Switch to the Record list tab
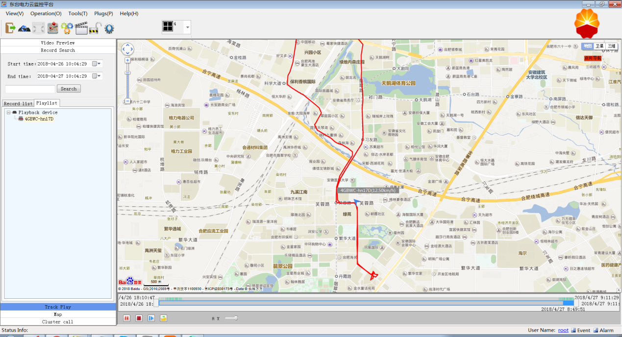This screenshot has height=337, width=622. point(18,103)
